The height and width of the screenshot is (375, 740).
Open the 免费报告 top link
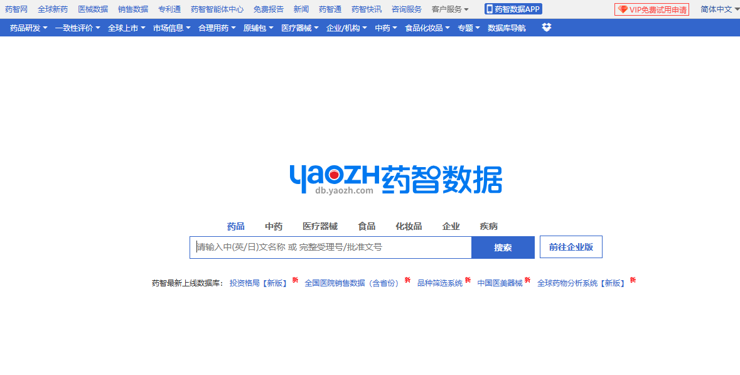coord(269,9)
